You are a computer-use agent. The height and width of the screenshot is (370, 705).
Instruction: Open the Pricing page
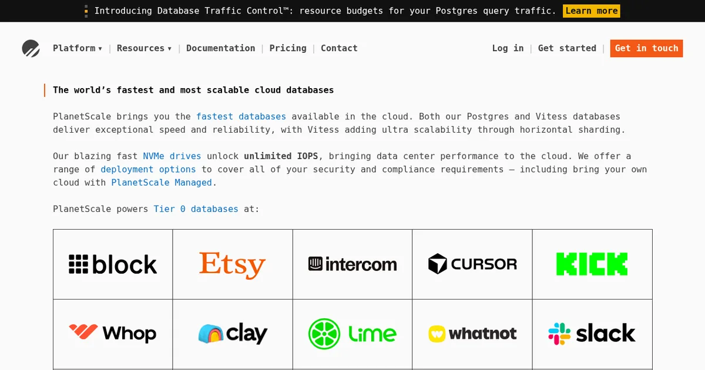click(288, 48)
